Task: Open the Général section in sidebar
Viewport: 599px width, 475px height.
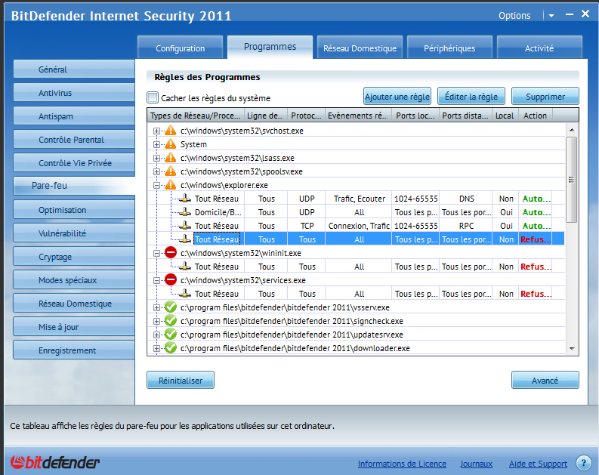Action: 74,69
